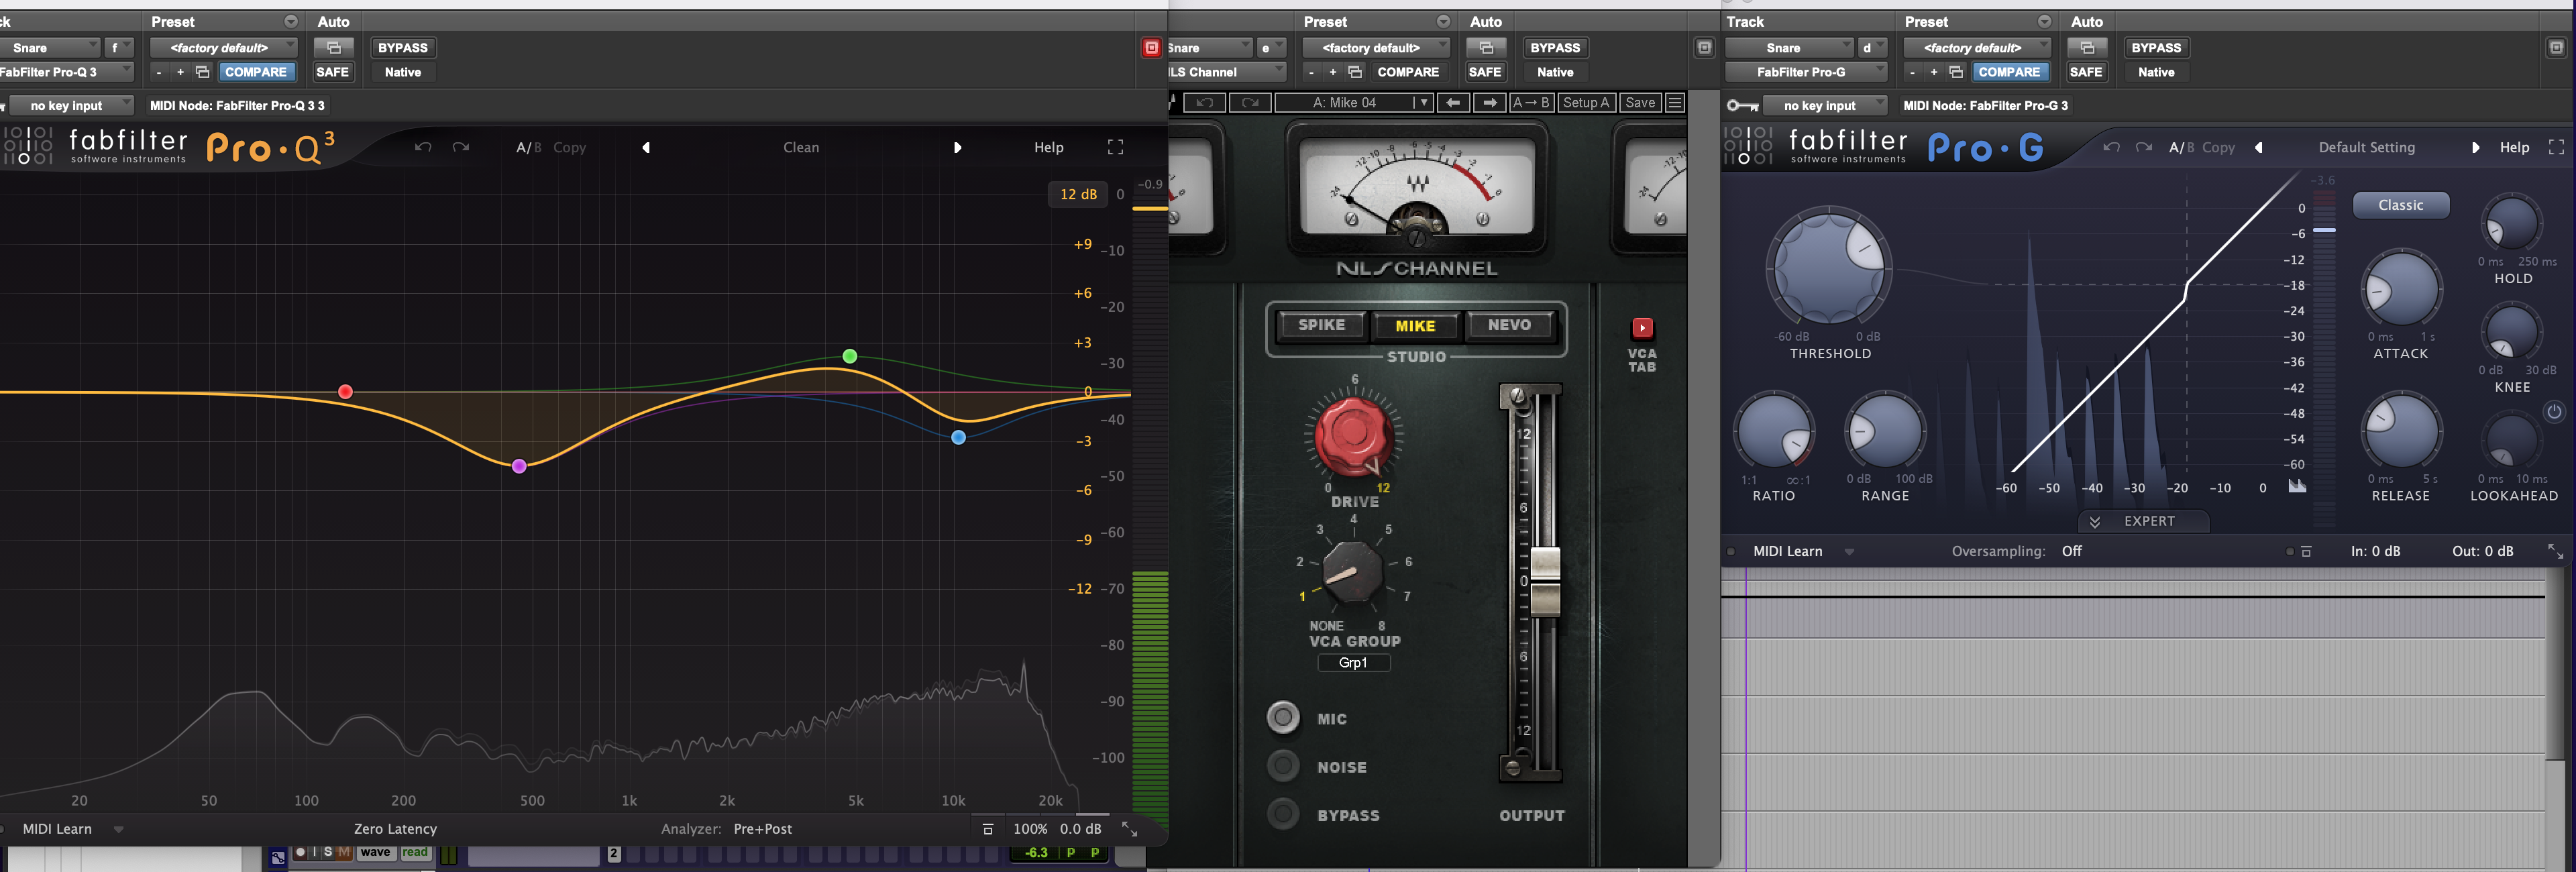This screenshot has width=2576, height=872.
Task: Open the NLS Channel toolbar menu icon
Action: click(1675, 102)
